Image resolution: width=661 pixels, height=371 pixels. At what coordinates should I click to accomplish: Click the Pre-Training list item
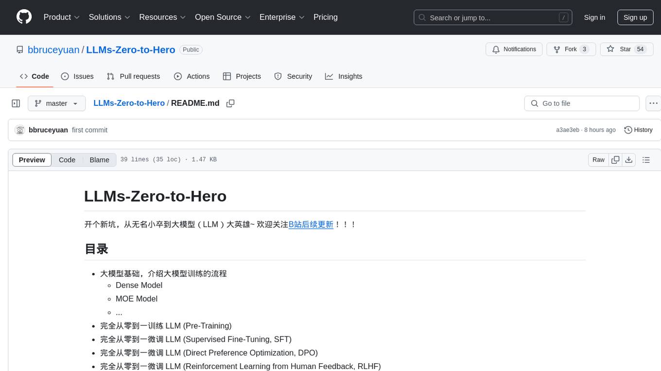tap(166, 326)
